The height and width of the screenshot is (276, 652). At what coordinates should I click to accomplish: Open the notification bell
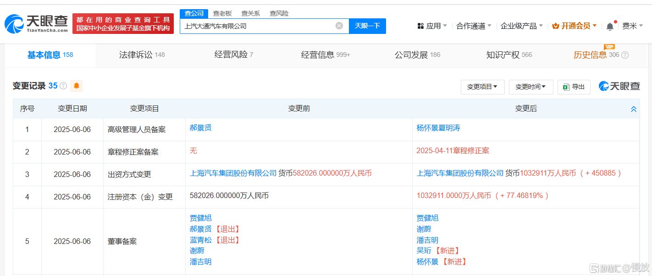click(610, 26)
